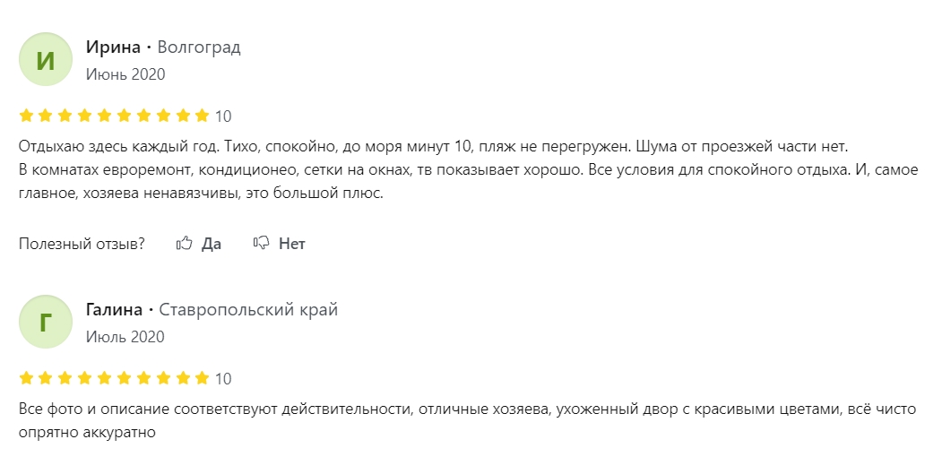
Task: Select the first star in Ирина's rating
Action: (x=26, y=116)
